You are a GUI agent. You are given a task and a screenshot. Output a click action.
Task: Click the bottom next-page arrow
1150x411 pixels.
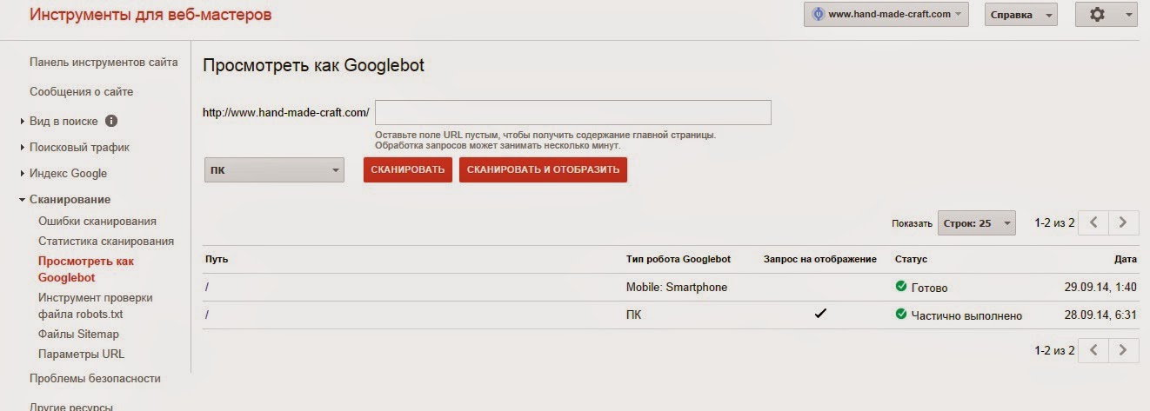(x=1124, y=350)
